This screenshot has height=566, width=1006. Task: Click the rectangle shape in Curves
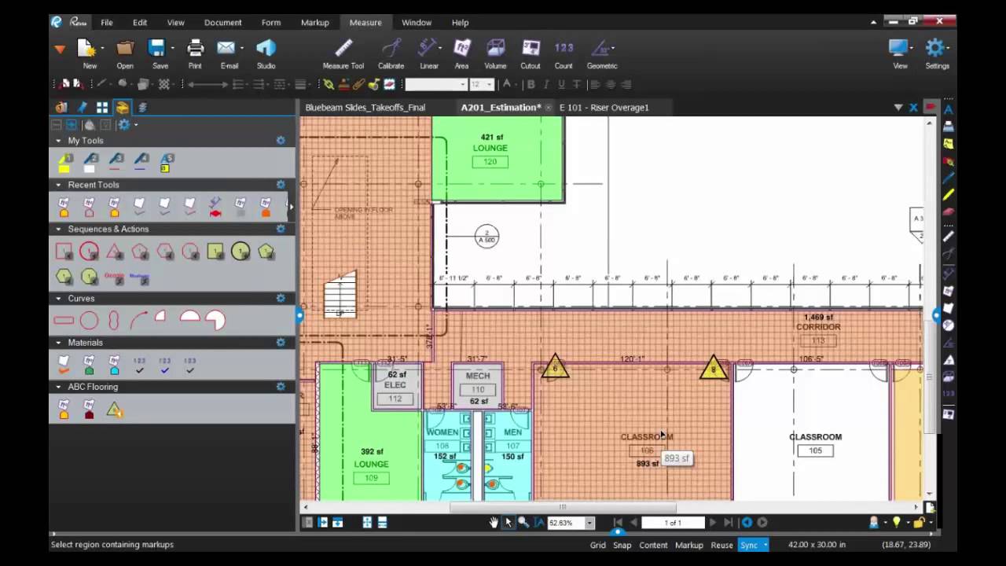pyautogui.click(x=64, y=320)
